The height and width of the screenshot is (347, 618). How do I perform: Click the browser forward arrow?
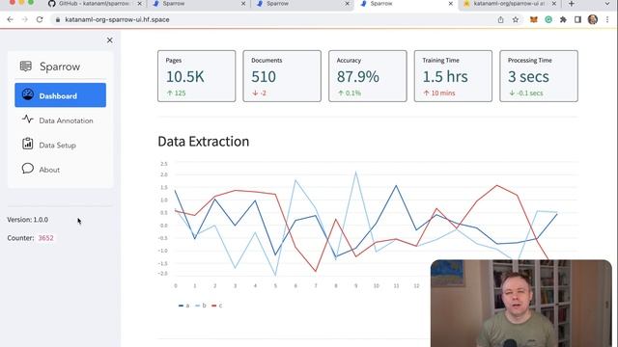click(25, 19)
